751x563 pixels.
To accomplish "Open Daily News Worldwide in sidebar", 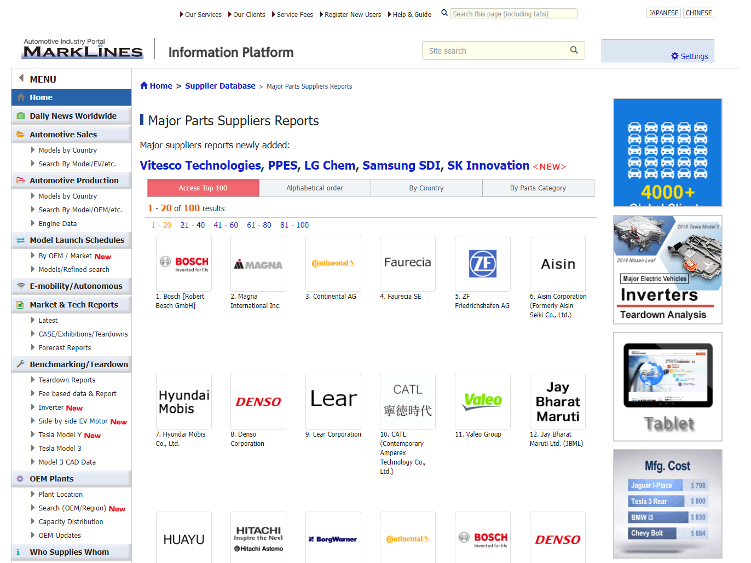I will [x=71, y=116].
